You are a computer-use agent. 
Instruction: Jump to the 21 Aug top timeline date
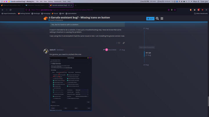tap(146, 28)
